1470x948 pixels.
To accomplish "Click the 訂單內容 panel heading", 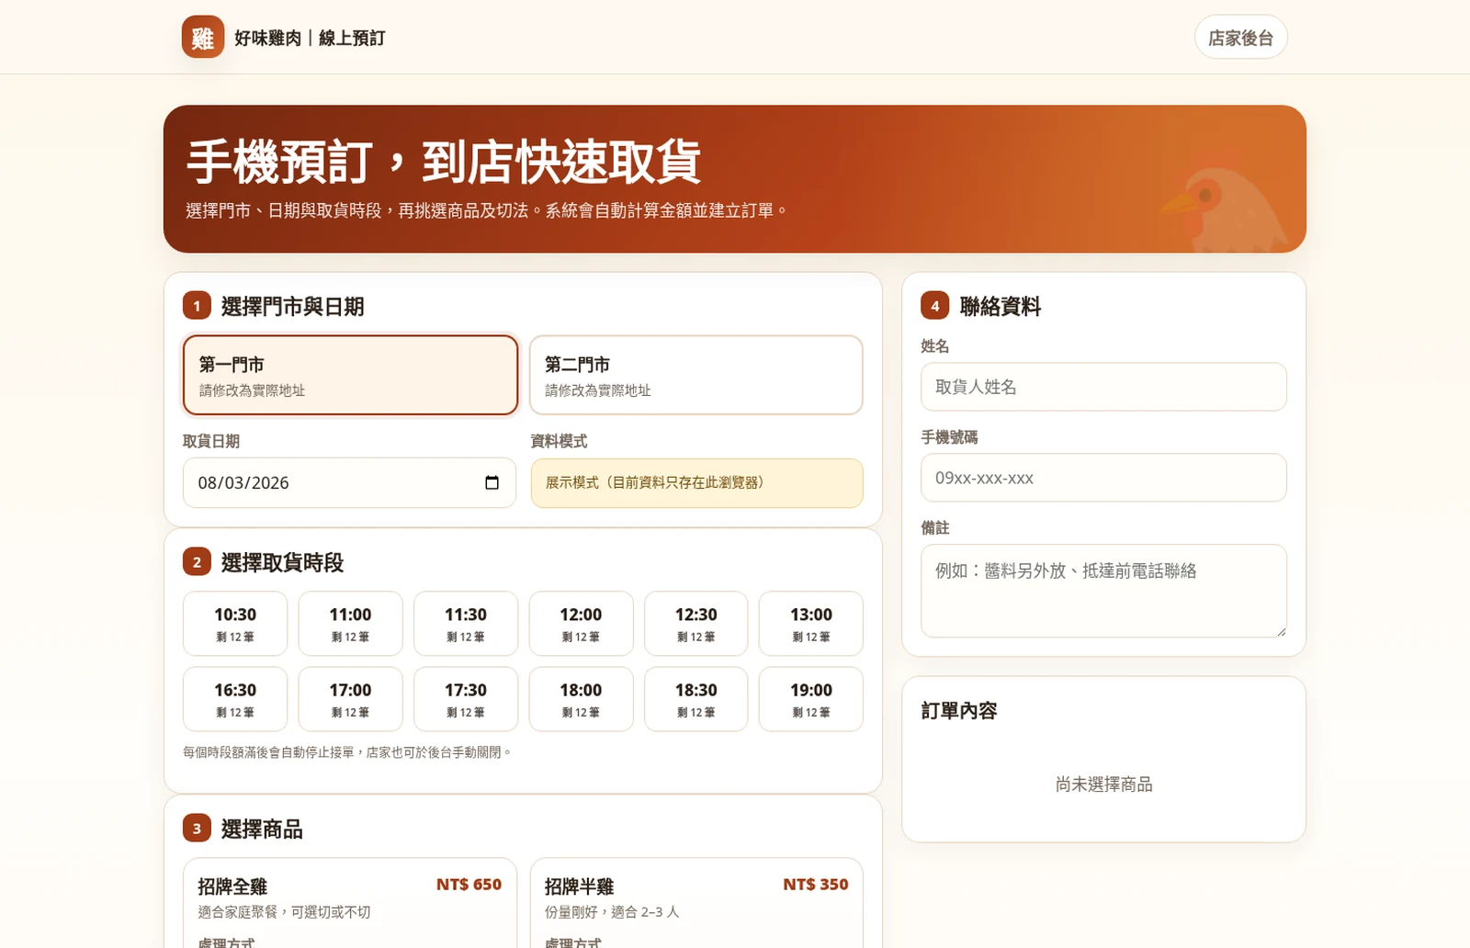I will click(959, 711).
